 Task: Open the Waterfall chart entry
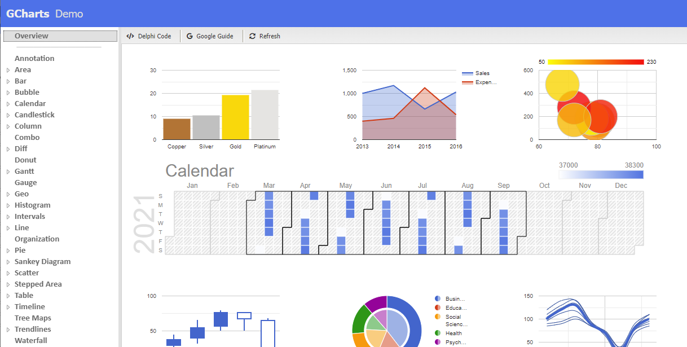coord(31,341)
